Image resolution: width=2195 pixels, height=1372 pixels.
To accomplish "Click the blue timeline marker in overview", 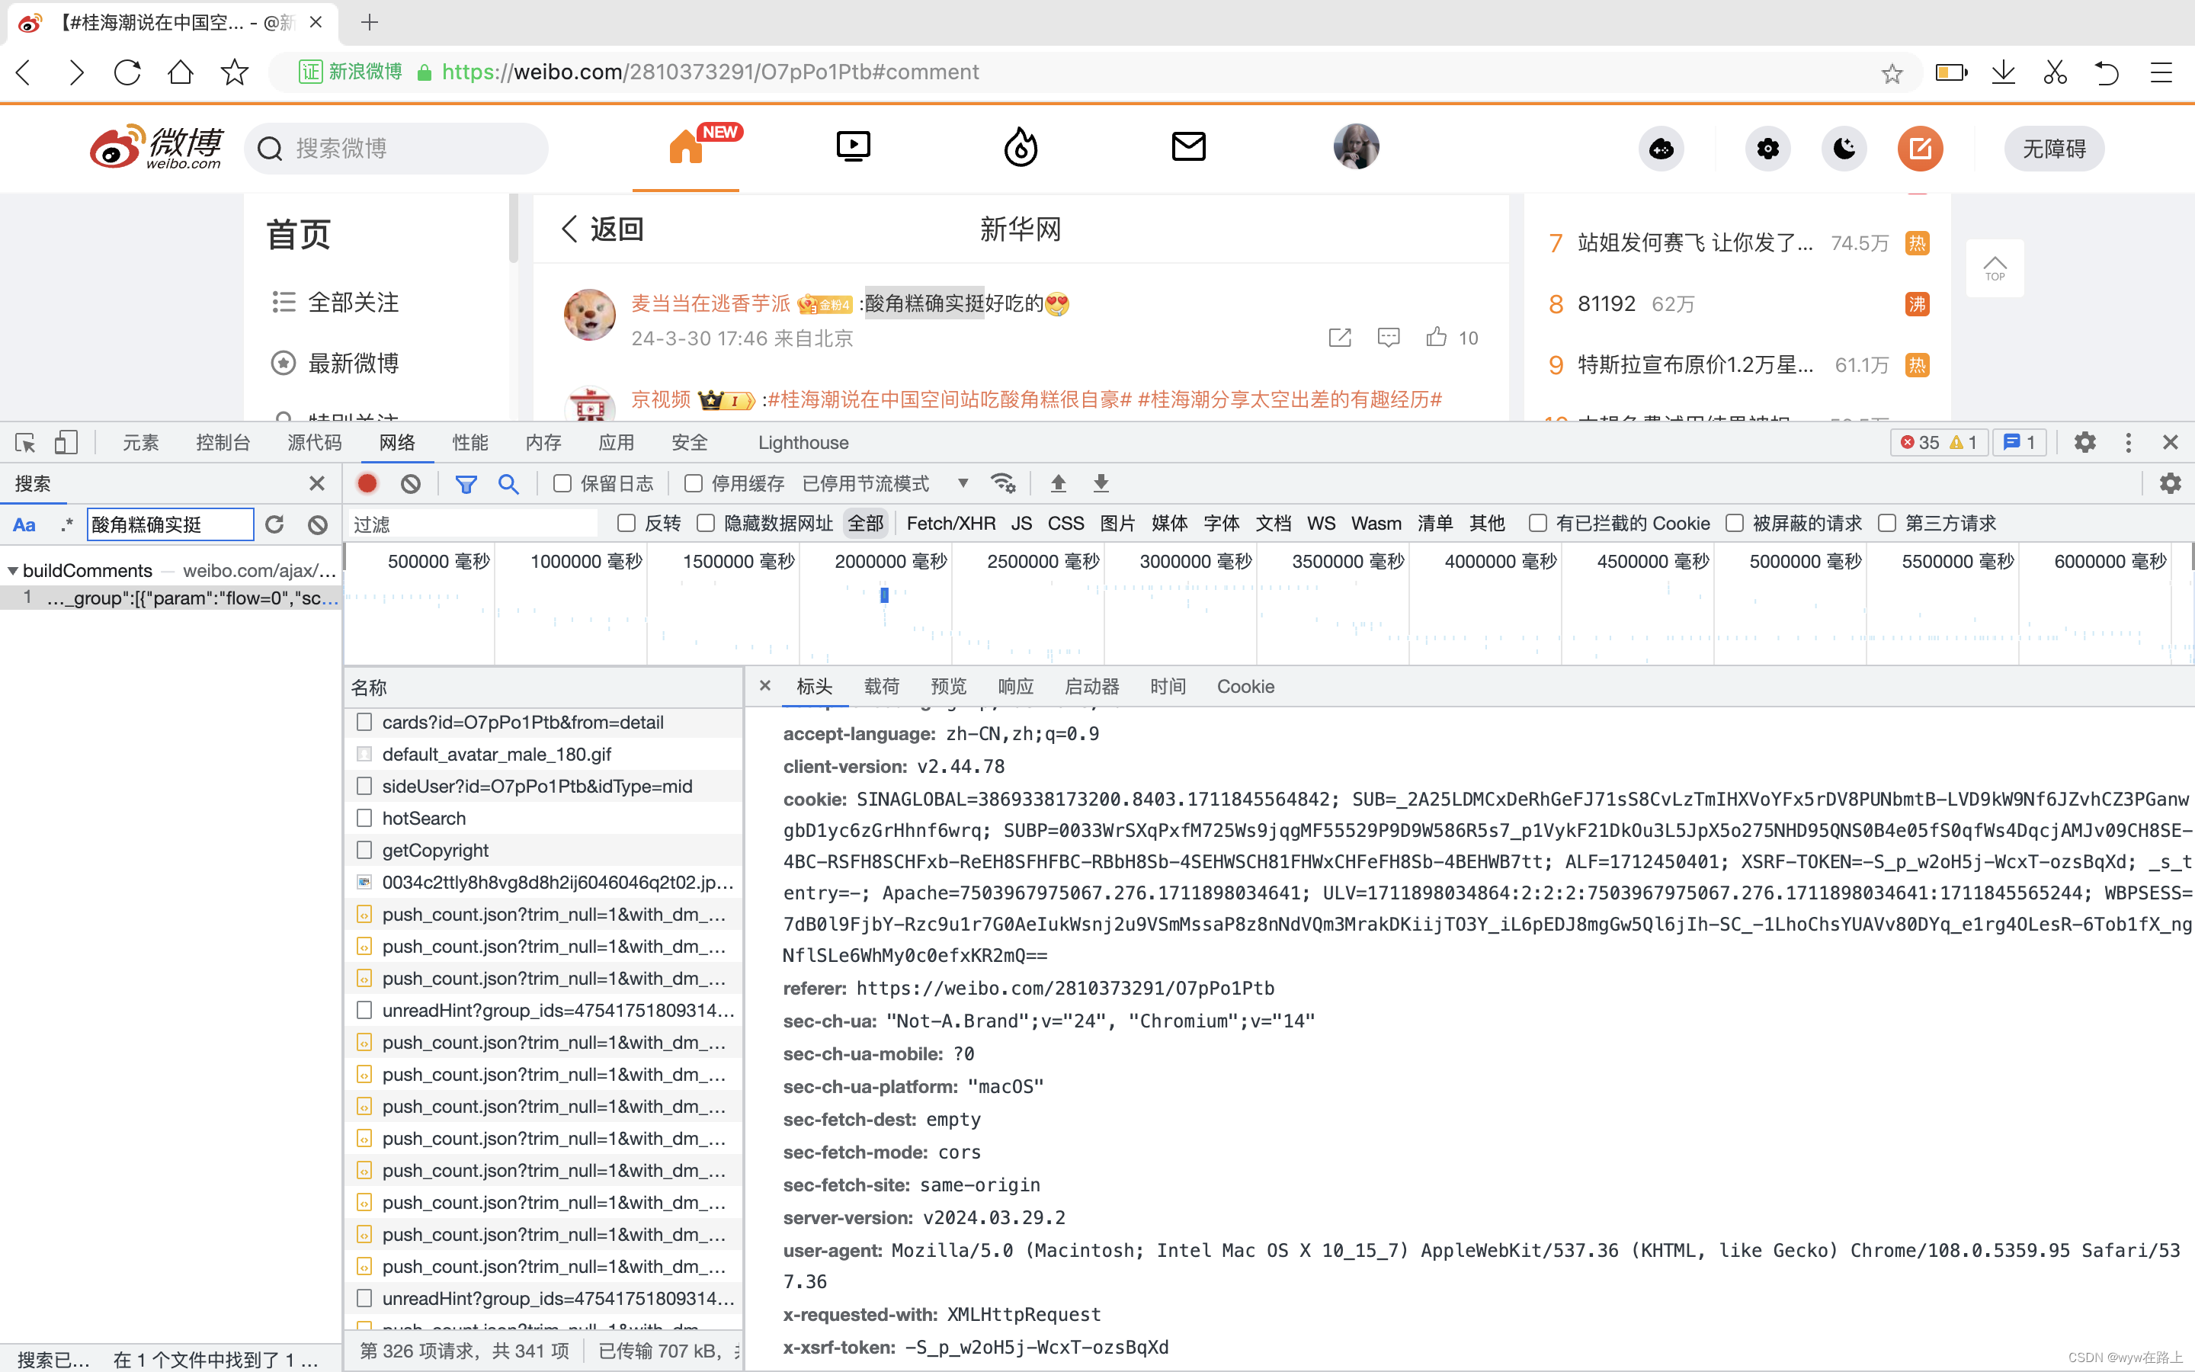I will click(x=883, y=595).
